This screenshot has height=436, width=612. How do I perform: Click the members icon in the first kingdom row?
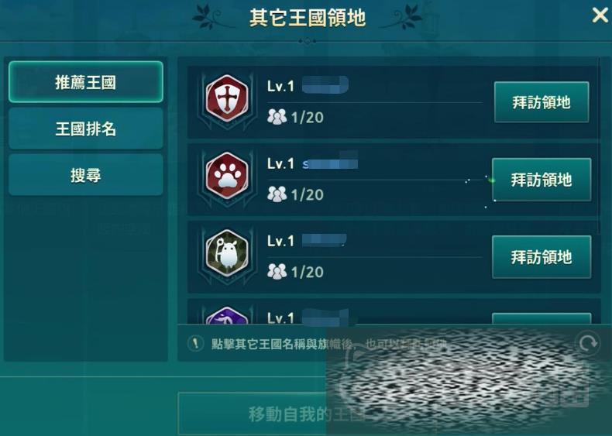[x=277, y=117]
